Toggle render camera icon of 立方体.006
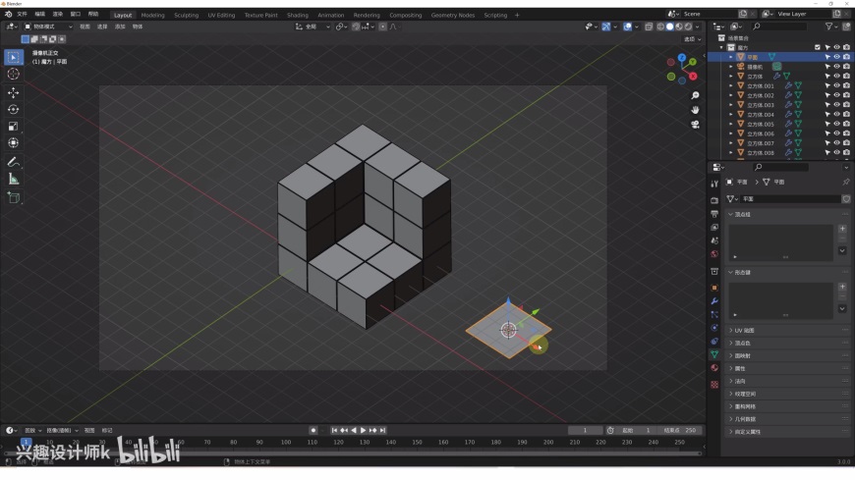 pos(846,133)
